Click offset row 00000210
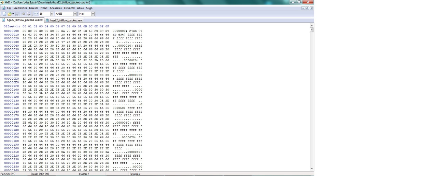 click(x=12, y=152)
